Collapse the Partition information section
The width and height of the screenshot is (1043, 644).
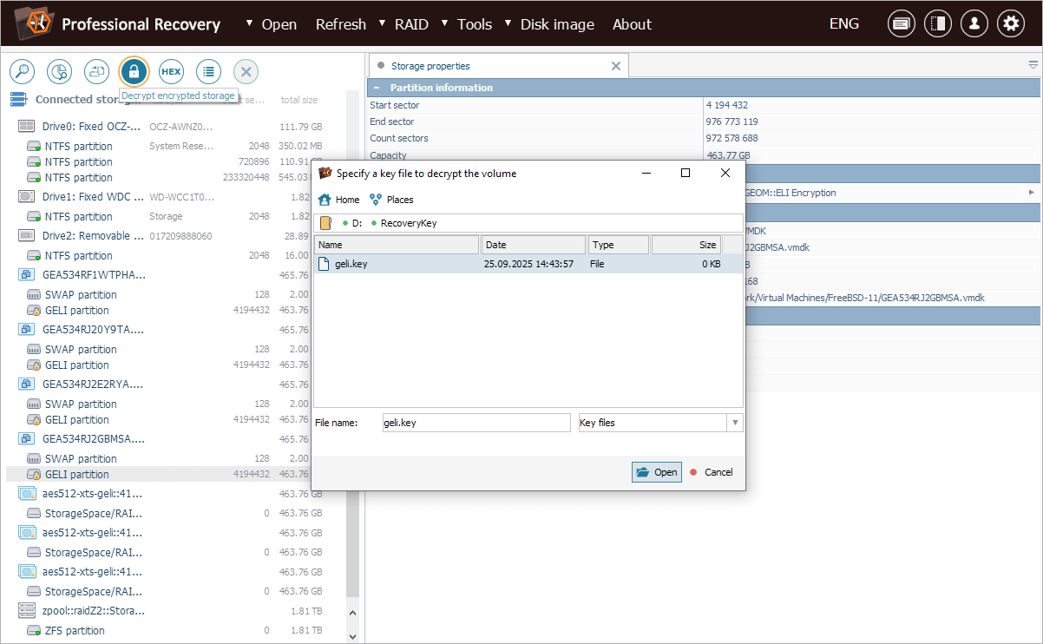(377, 88)
